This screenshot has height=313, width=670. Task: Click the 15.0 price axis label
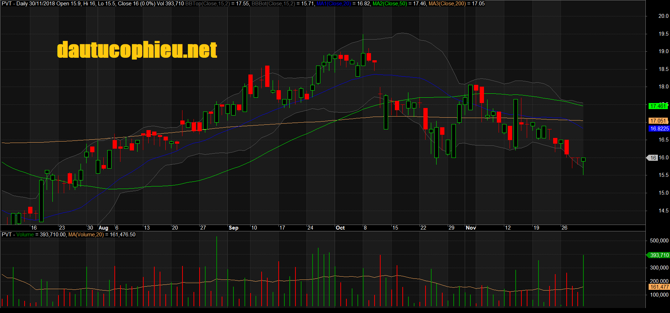click(x=664, y=193)
